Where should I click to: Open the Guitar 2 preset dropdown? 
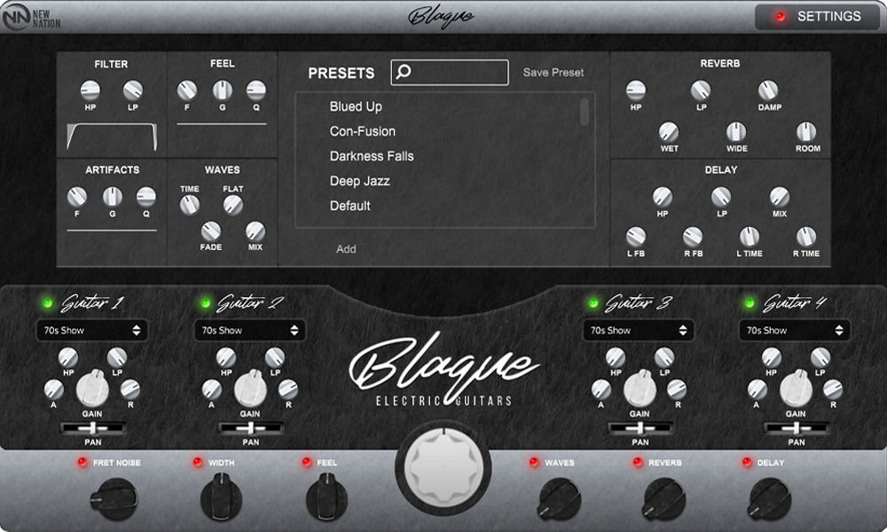click(x=249, y=331)
